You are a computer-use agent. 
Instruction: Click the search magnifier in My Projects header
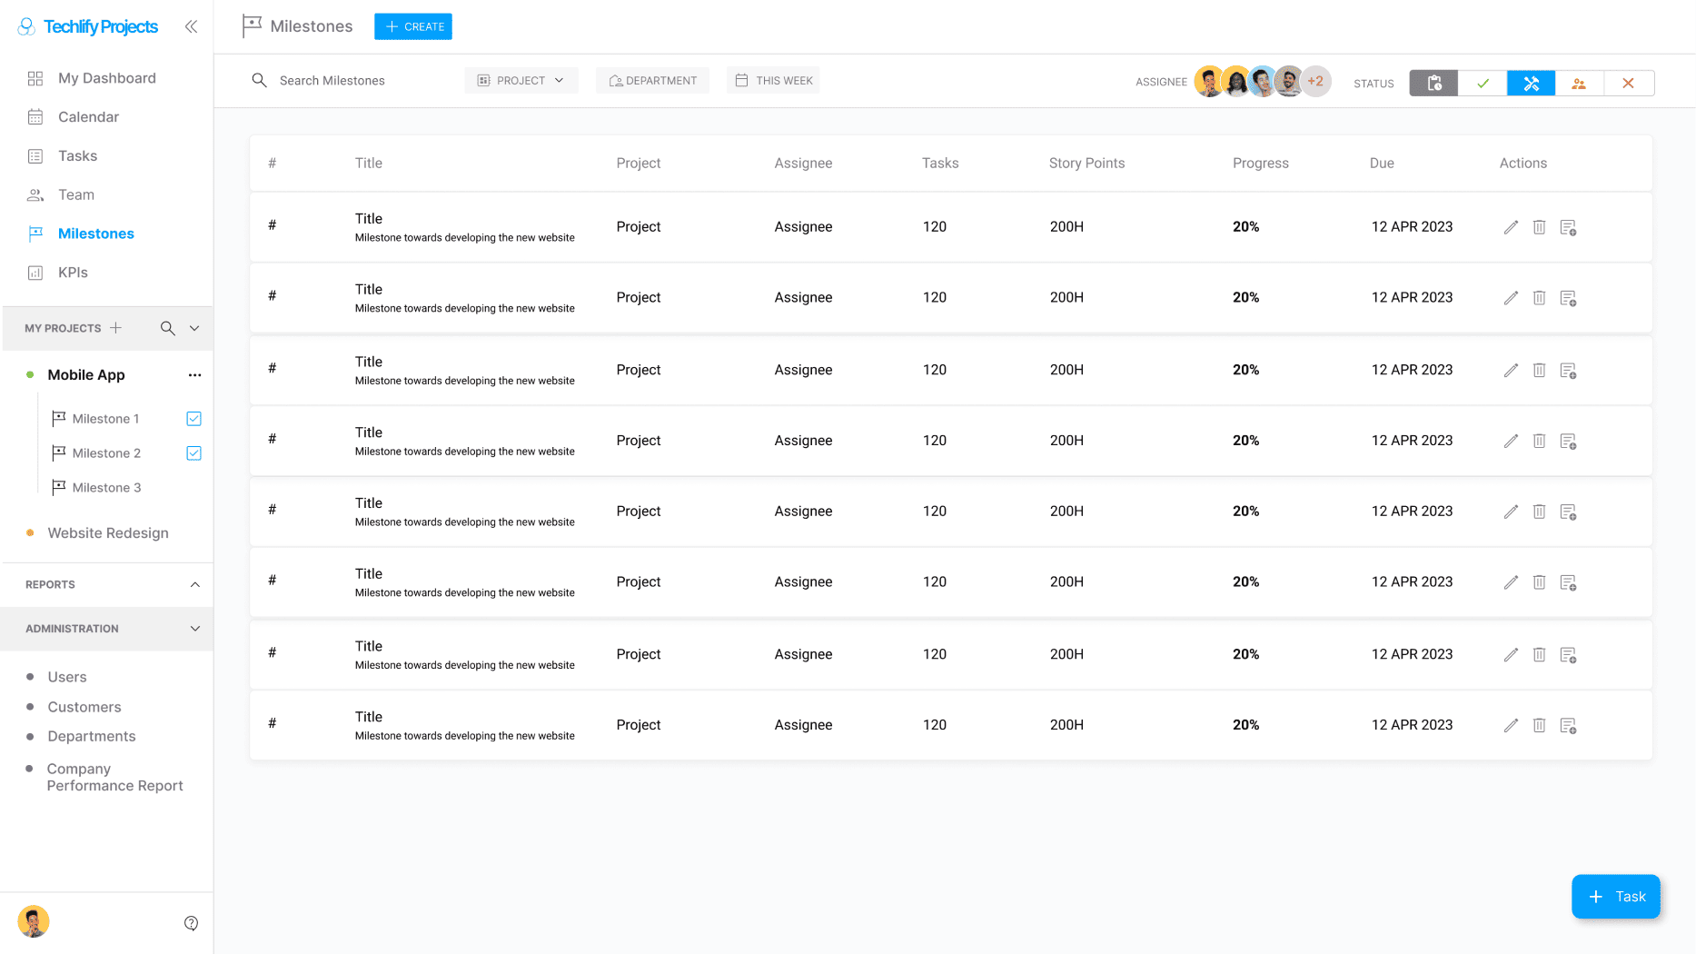167,328
